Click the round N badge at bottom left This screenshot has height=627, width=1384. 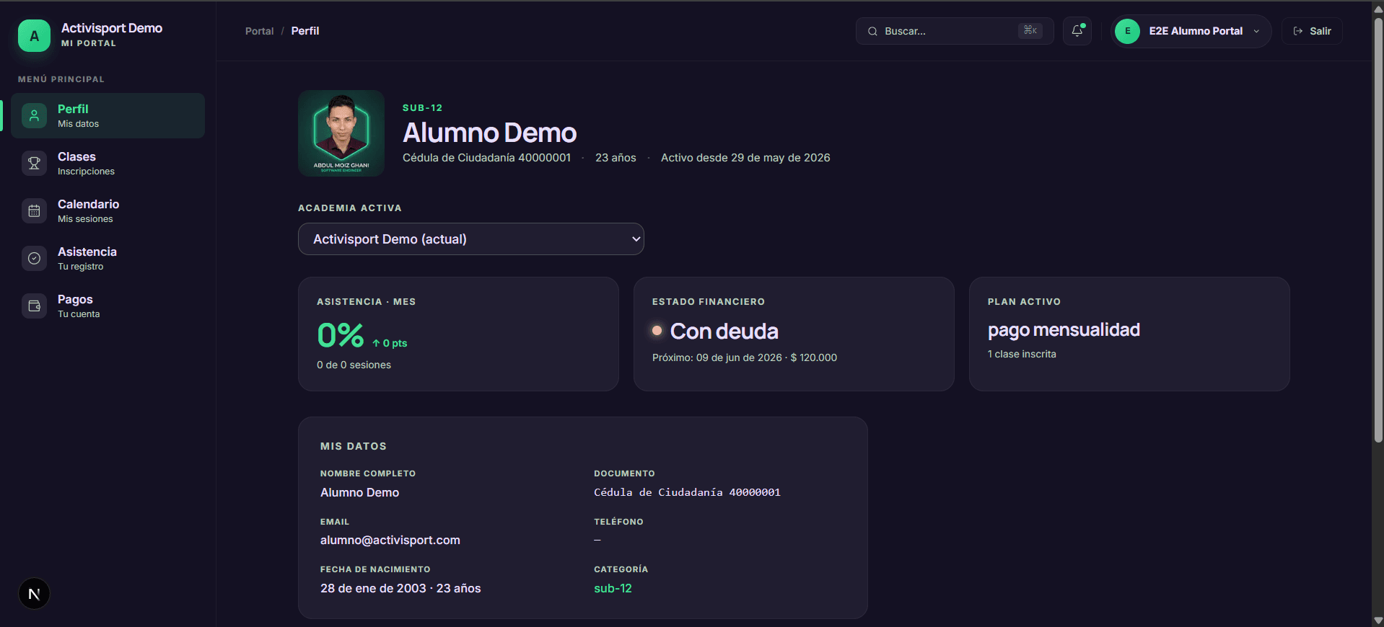pos(34,594)
